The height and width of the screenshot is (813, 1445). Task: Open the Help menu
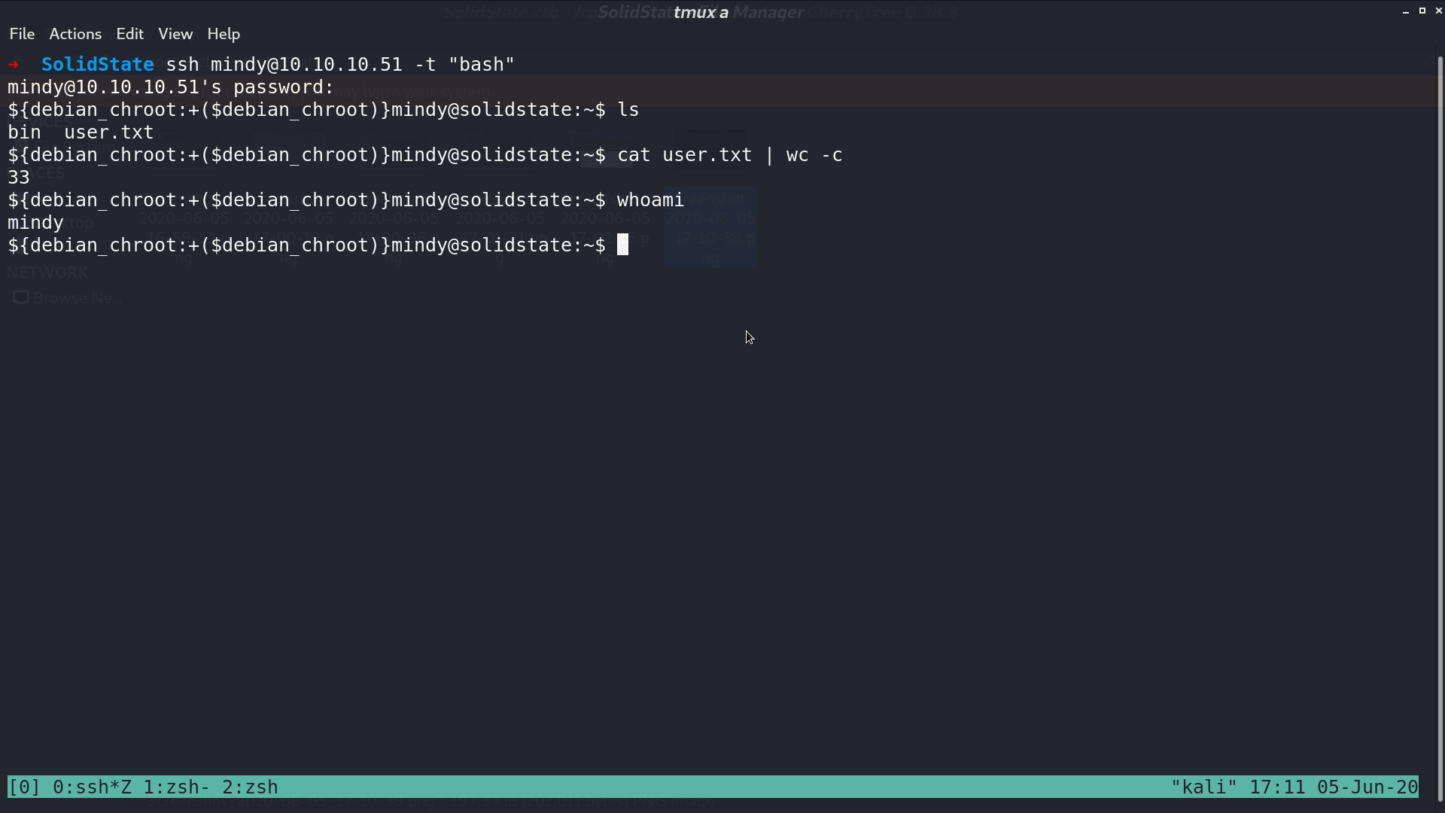(x=224, y=34)
